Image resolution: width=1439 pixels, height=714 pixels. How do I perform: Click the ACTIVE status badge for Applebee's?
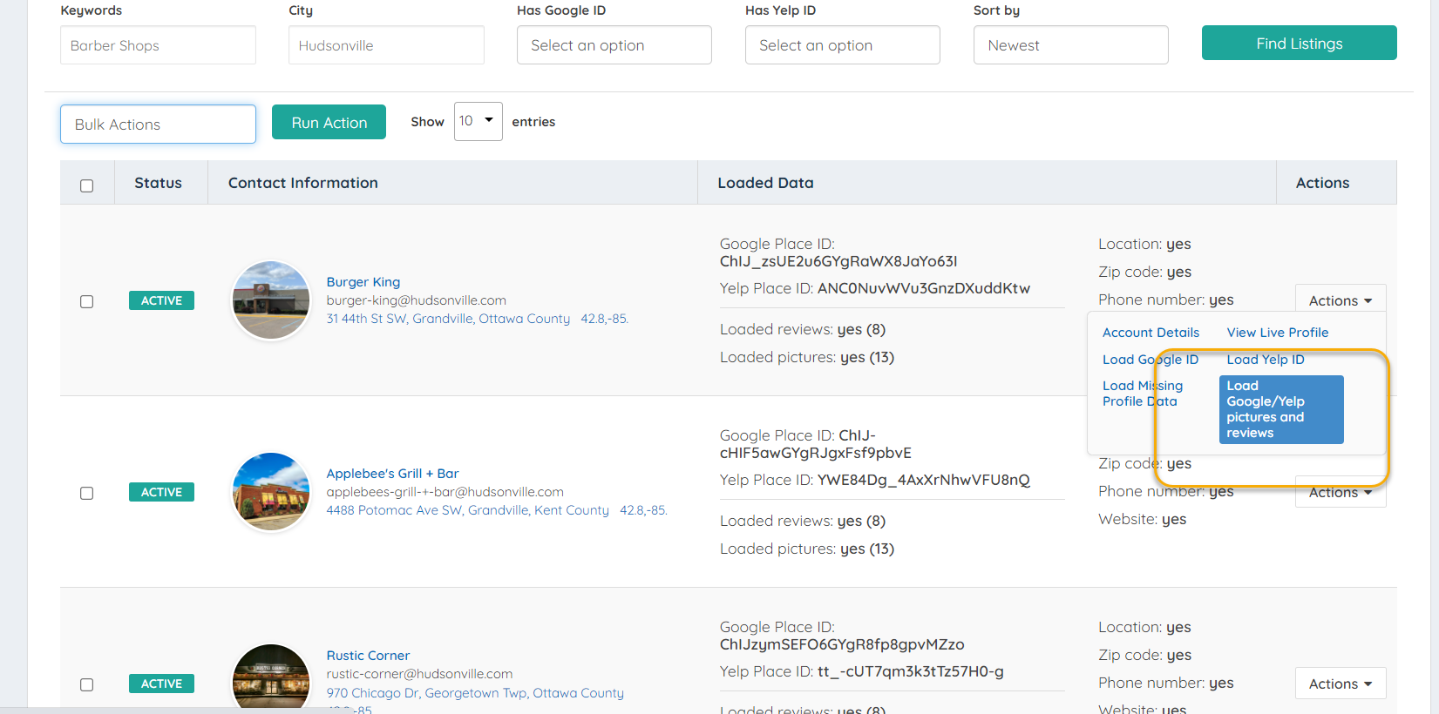click(161, 492)
